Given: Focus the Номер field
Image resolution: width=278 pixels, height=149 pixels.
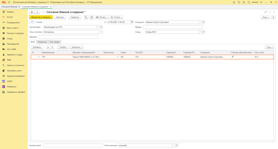Looking at the screenshot, I should 73,22.
